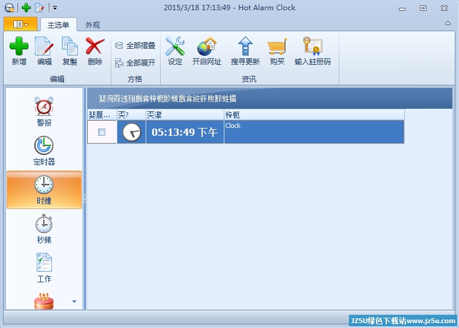Click the 删除 red X icon

coord(95,46)
